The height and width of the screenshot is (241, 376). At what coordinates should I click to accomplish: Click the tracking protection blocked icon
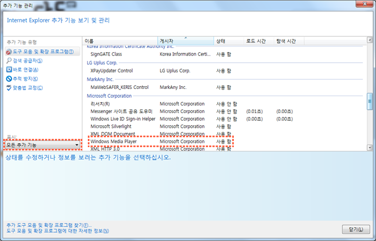click(x=9, y=79)
